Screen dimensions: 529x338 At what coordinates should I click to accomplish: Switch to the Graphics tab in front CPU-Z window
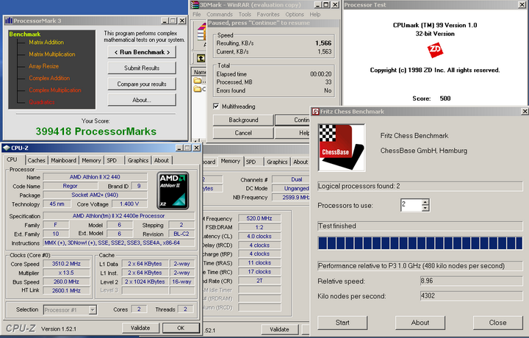coord(138,160)
